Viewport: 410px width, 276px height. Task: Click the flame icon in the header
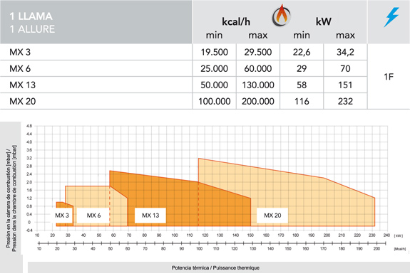[x=282, y=16]
